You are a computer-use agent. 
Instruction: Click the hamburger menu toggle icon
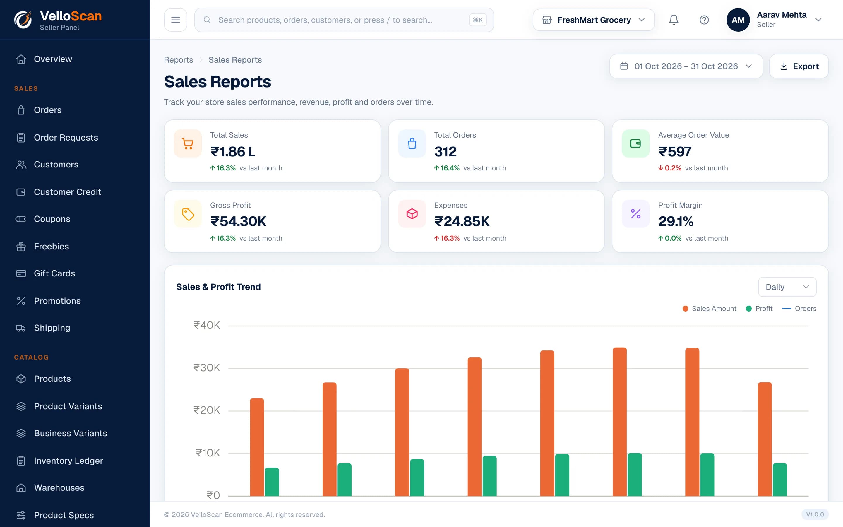tap(176, 20)
